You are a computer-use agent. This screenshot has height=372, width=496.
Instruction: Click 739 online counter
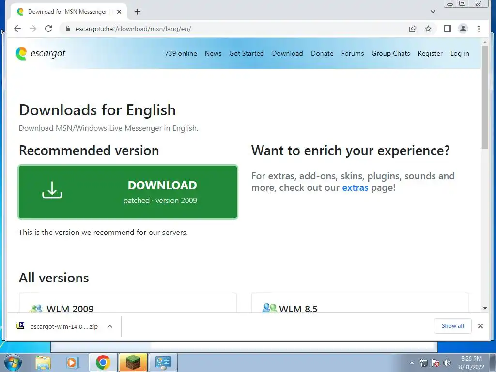[181, 53]
